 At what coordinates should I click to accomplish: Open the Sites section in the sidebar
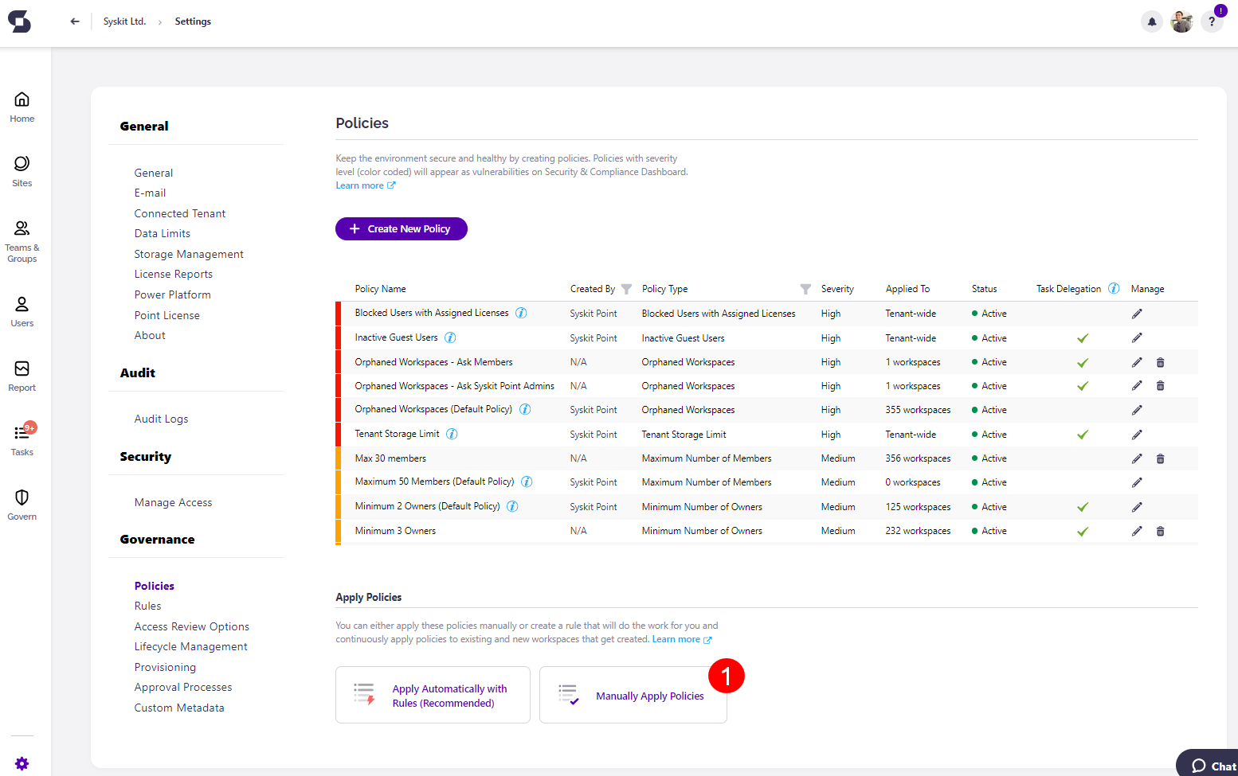(22, 170)
